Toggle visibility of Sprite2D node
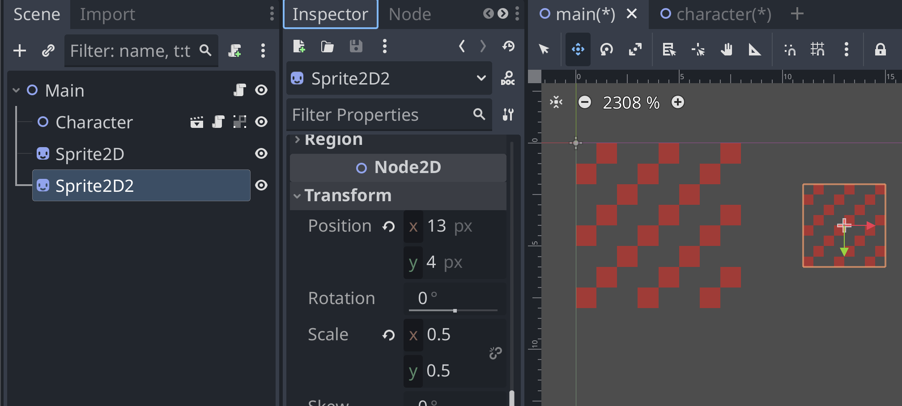Screen dimensions: 902x406 (x=261, y=153)
